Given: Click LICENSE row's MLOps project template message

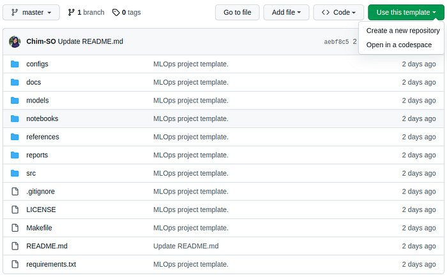Looking at the screenshot, I should coord(191,210).
